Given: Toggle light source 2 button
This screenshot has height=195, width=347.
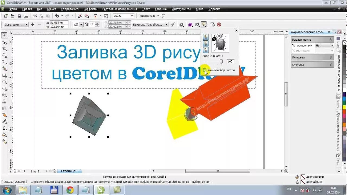Looking at the screenshot, I should [206, 43].
